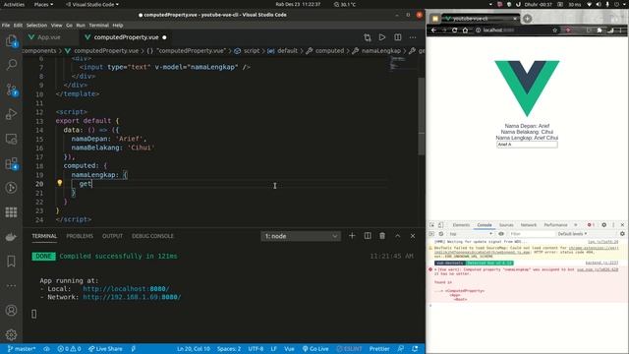Expand the Vue warn error message
This screenshot has height=354, width=629.
[435, 269]
